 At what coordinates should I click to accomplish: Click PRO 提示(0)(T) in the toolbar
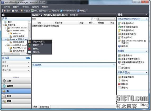click(x=39, y=11)
